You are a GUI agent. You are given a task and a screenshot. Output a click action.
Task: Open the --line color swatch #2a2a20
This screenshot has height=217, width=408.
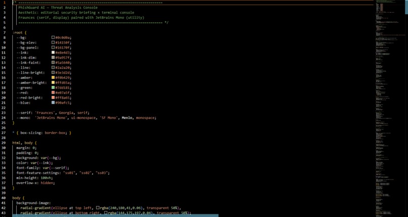click(53, 68)
